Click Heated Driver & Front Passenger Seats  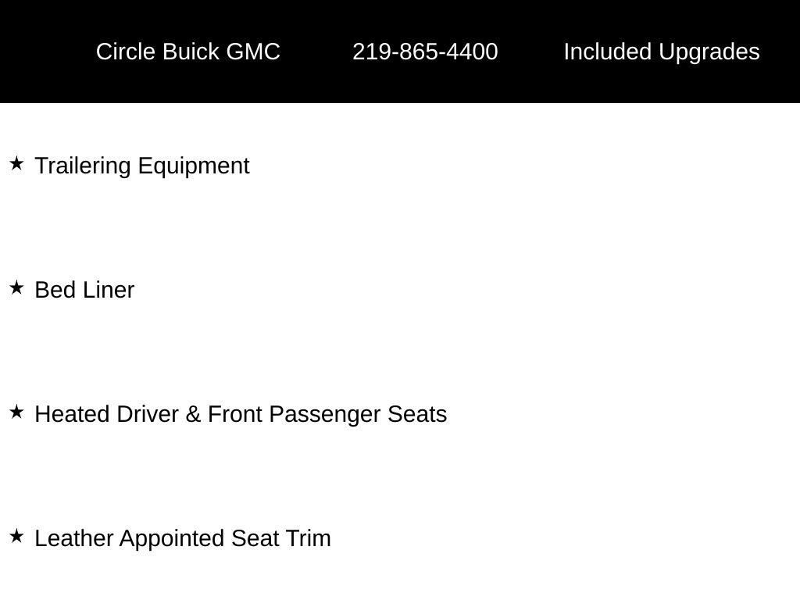241,414
